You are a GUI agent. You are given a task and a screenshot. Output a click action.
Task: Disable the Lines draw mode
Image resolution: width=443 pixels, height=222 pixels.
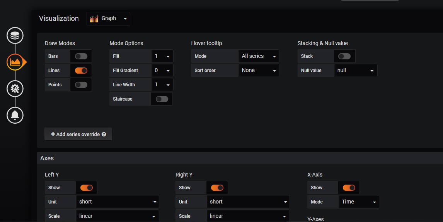point(81,71)
